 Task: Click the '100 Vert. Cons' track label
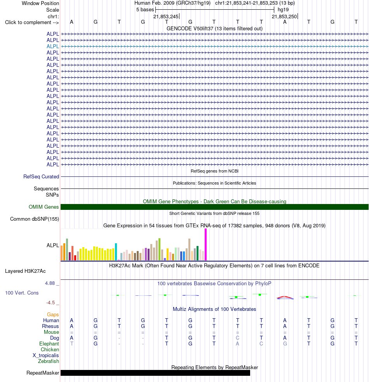click(x=22, y=293)
